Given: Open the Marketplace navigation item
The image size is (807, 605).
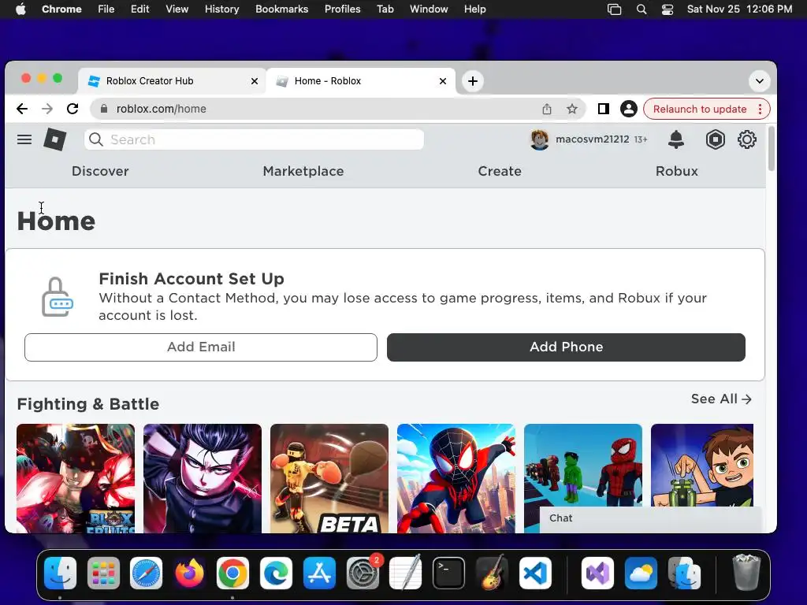Looking at the screenshot, I should click(x=303, y=171).
